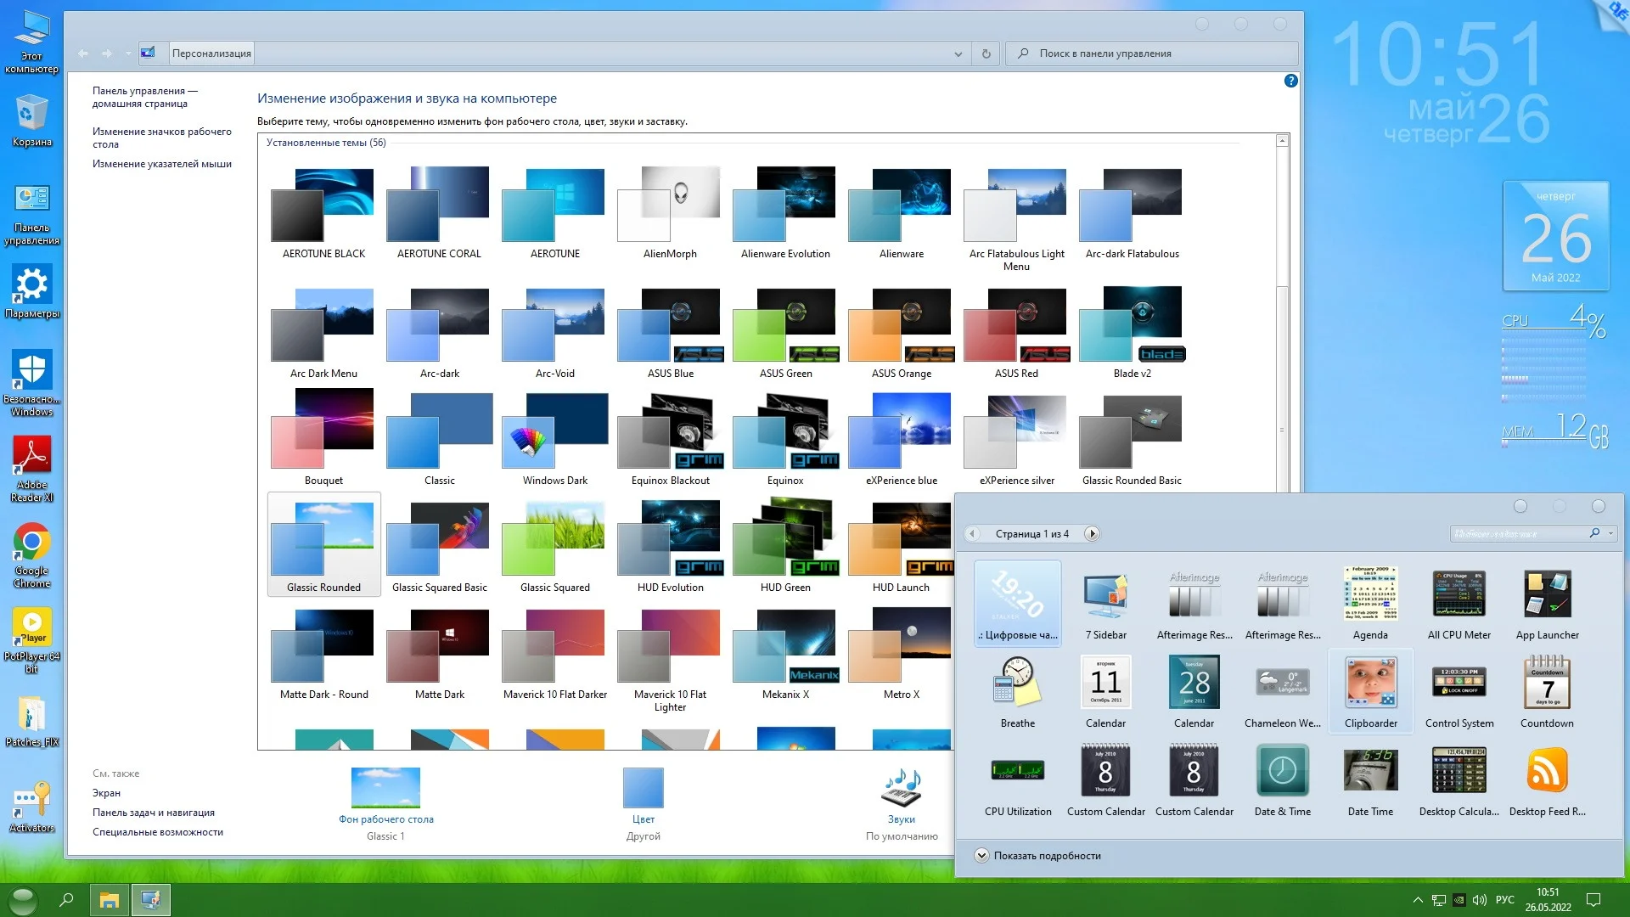Open Изменение указателей мыши link
Image resolution: width=1630 pixels, height=917 pixels.
(x=161, y=164)
